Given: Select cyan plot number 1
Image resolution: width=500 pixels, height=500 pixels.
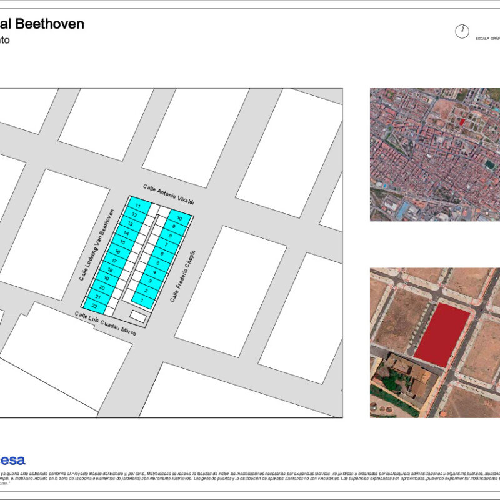Looking at the screenshot, I should click(x=142, y=301).
